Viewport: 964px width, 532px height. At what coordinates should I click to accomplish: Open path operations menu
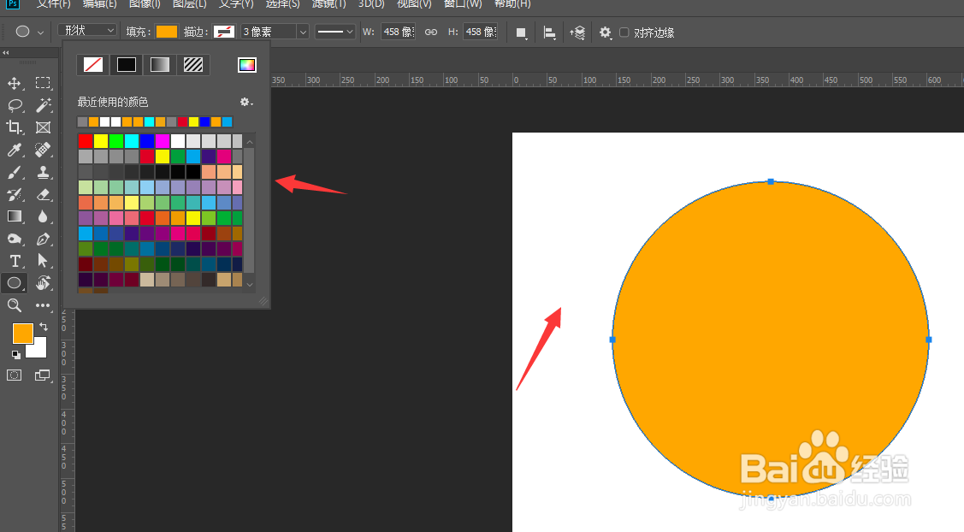point(521,33)
